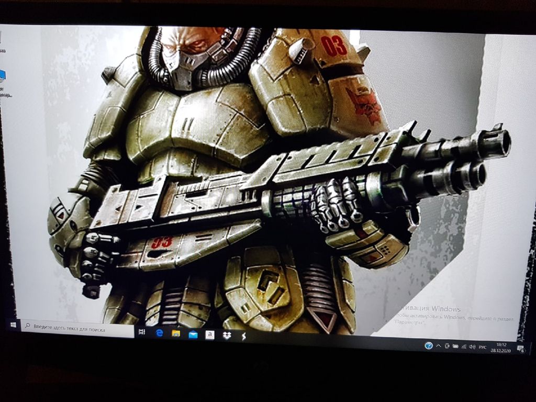Open File Explorer from the taskbar
Image resolution: width=536 pixels, height=402 pixels.
tap(176, 333)
